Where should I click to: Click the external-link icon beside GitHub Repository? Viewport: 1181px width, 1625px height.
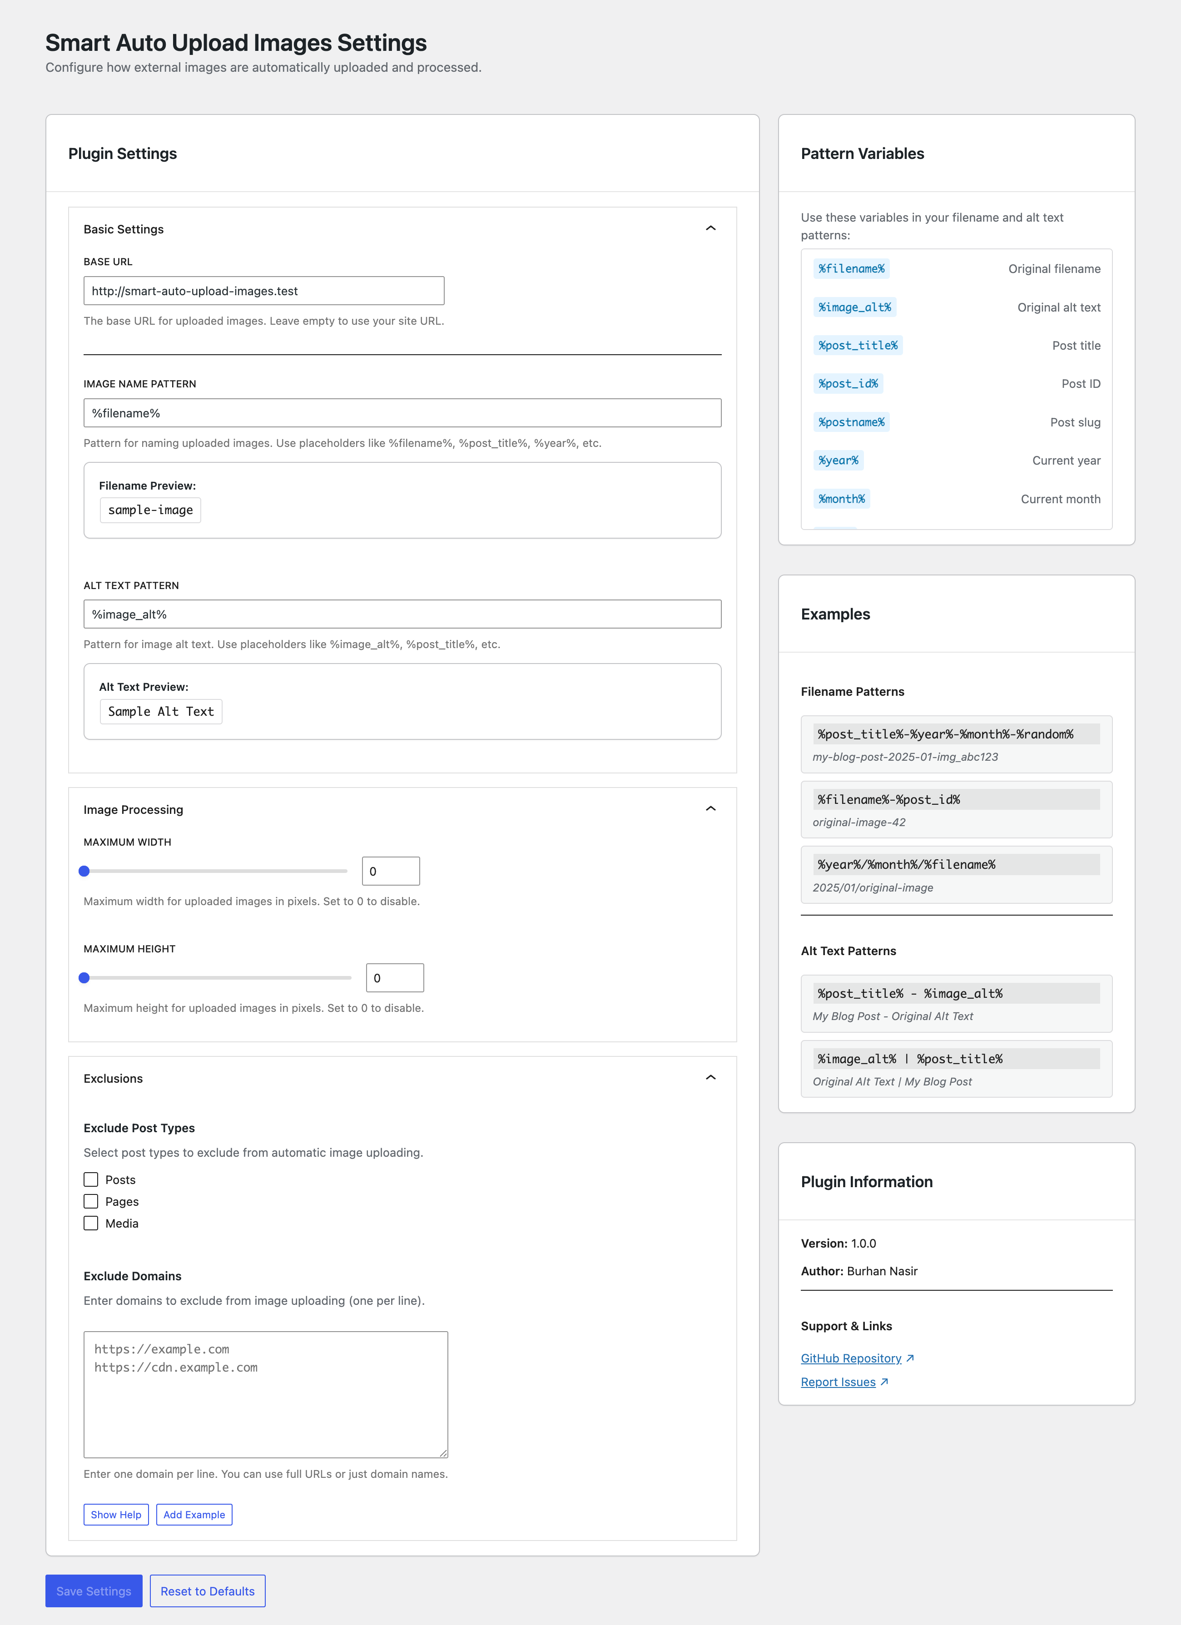(908, 1358)
